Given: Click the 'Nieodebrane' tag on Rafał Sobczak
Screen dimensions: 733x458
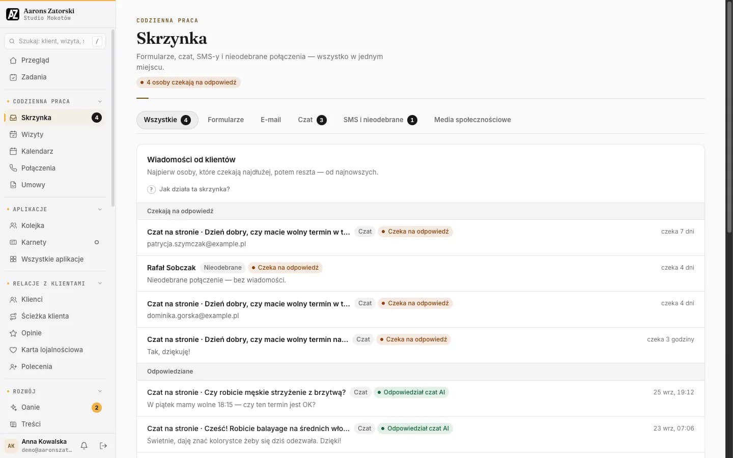Looking at the screenshot, I should click(222, 268).
